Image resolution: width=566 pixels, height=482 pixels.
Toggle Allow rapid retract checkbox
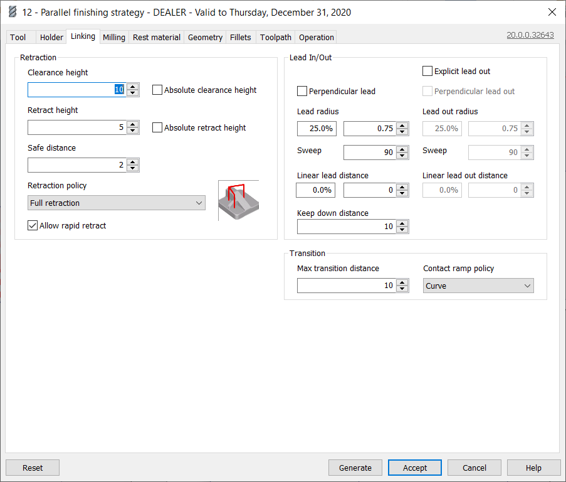[33, 225]
